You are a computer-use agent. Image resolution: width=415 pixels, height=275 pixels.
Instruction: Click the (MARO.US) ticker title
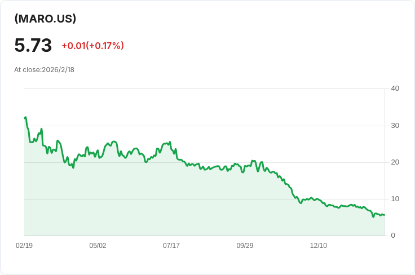(45, 19)
